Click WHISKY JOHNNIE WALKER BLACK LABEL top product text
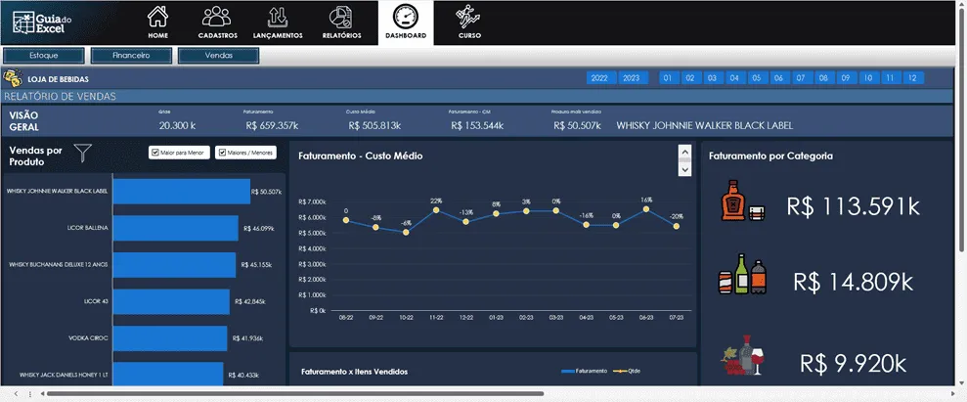This screenshot has height=402, width=967. click(x=704, y=125)
